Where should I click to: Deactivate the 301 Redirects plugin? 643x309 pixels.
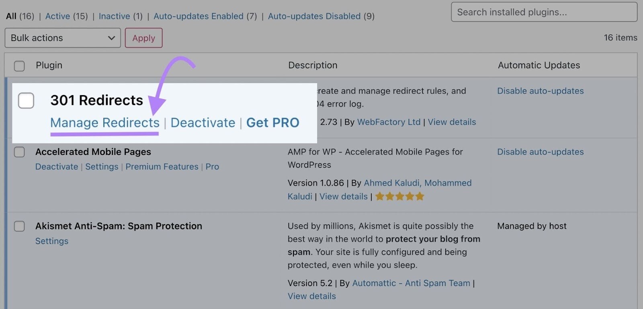point(203,123)
